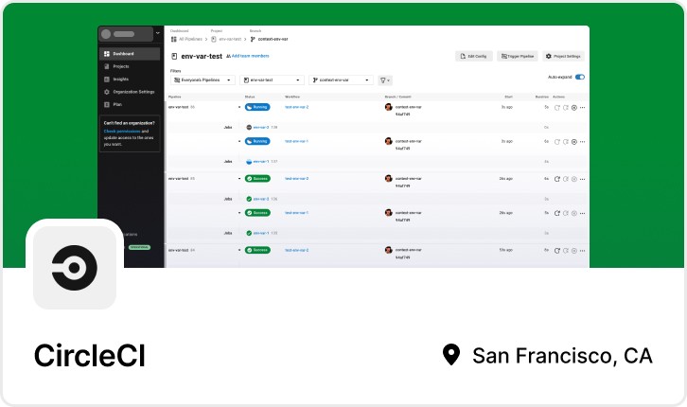The image size is (687, 407).
Task: Open Project Settings button
Action: coord(563,56)
